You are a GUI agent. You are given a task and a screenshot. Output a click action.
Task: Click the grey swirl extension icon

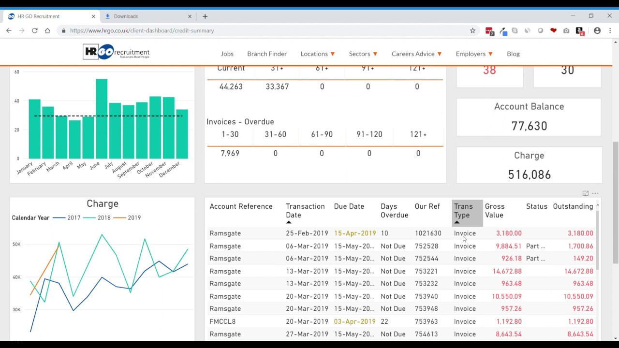click(x=528, y=30)
